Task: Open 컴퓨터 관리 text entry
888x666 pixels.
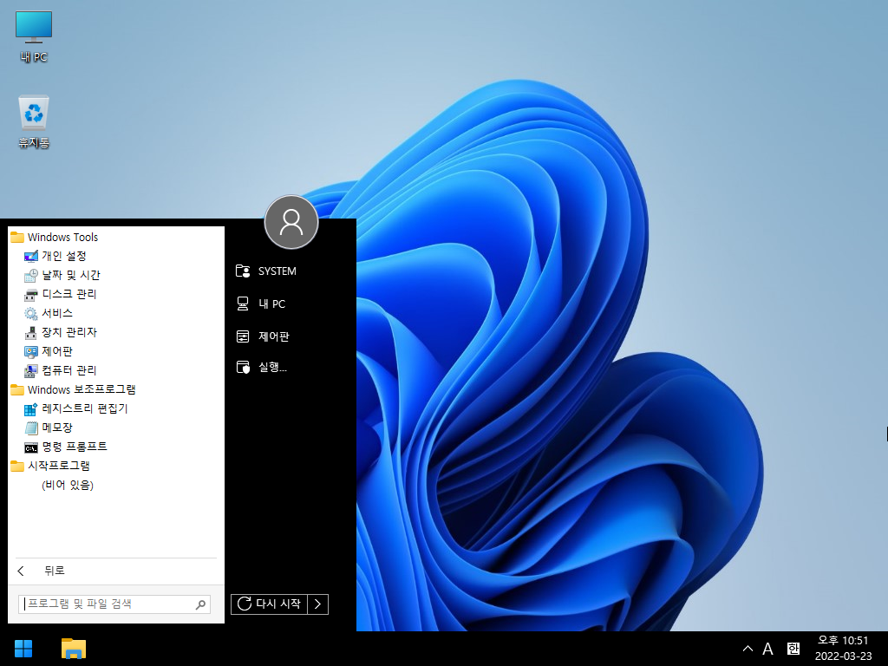Action: pyautogui.click(x=69, y=370)
